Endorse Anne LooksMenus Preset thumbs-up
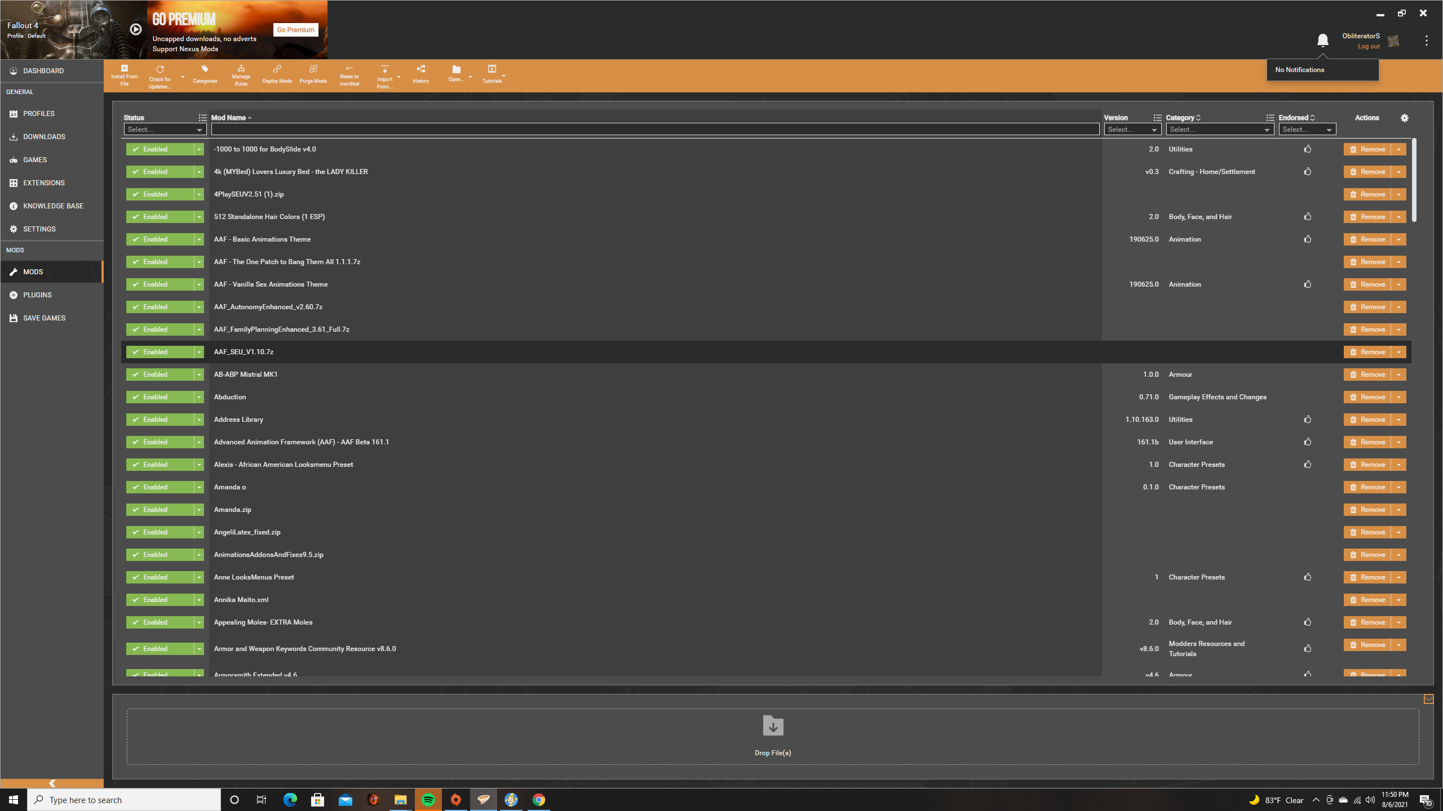 (x=1307, y=577)
